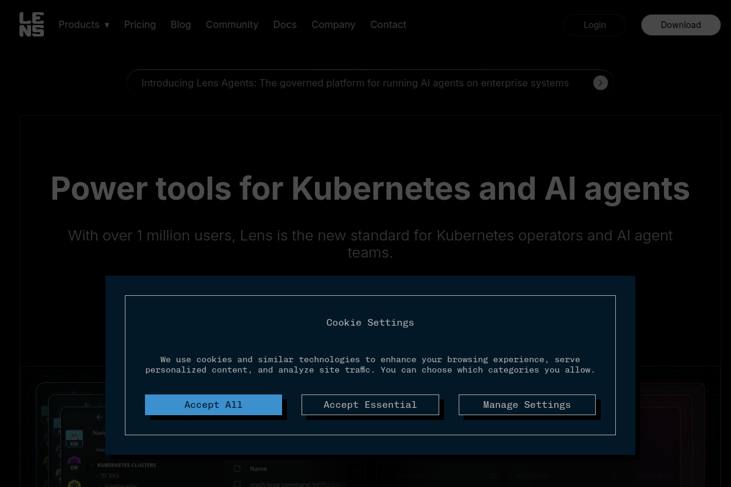Open the Community nav item

coord(232,24)
